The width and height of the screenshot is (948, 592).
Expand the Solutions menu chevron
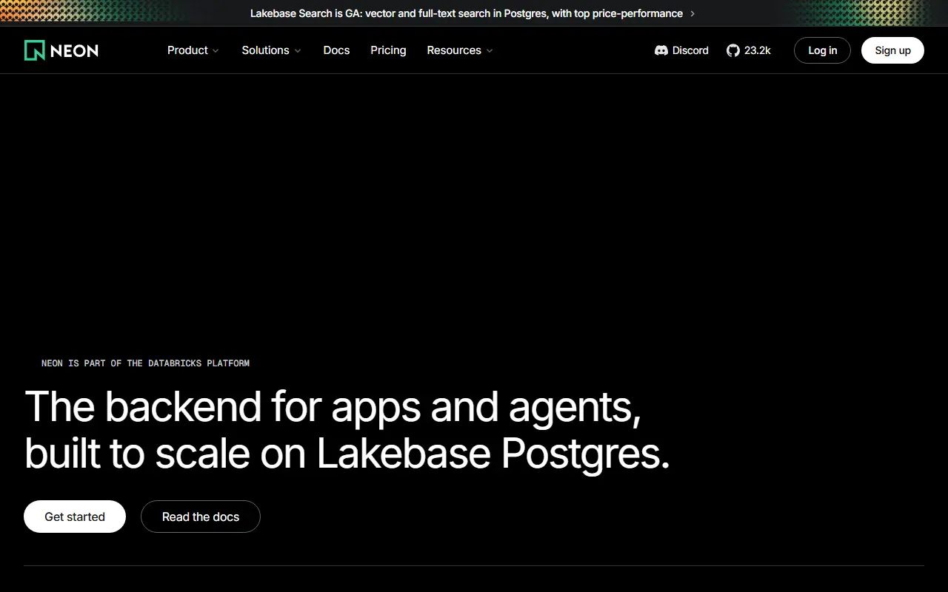pos(298,51)
